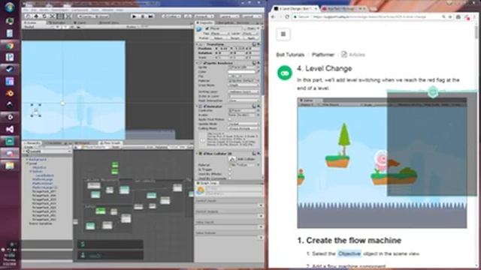Screen dimensions: 481x270
Task: Select Objective in the Hierarchy tree
Action: (39, 167)
